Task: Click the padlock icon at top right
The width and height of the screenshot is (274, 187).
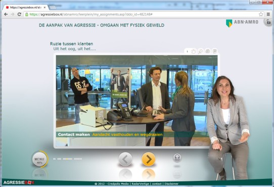Action: coord(268,22)
